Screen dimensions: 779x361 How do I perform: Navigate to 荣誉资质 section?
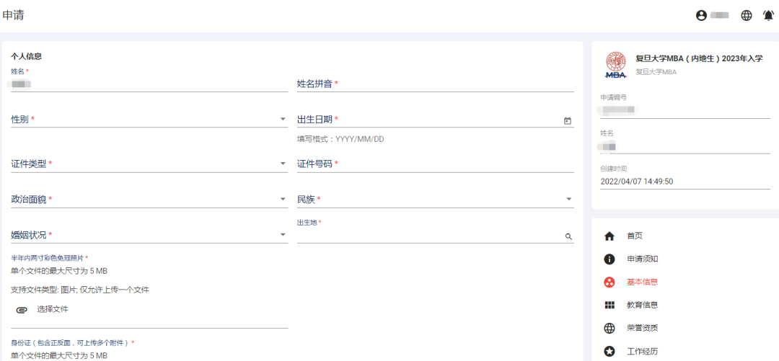pos(642,328)
